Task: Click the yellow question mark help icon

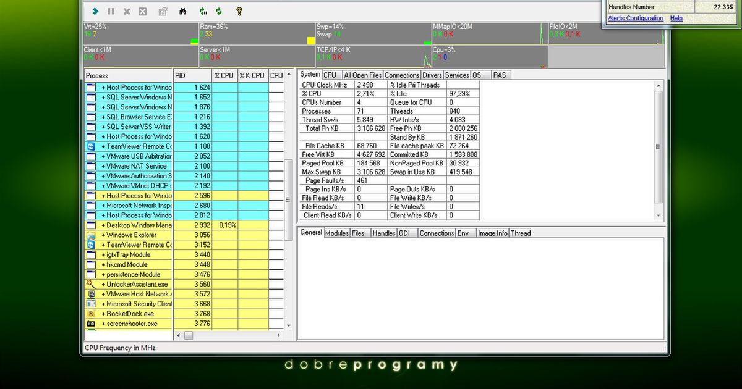Action: (x=239, y=11)
